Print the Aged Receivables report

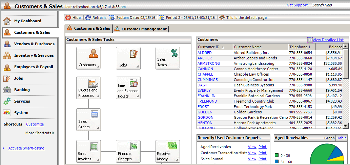click(263, 147)
